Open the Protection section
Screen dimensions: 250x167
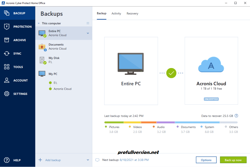(x=18, y=26)
